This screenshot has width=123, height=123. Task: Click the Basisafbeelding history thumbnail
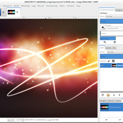(104, 107)
